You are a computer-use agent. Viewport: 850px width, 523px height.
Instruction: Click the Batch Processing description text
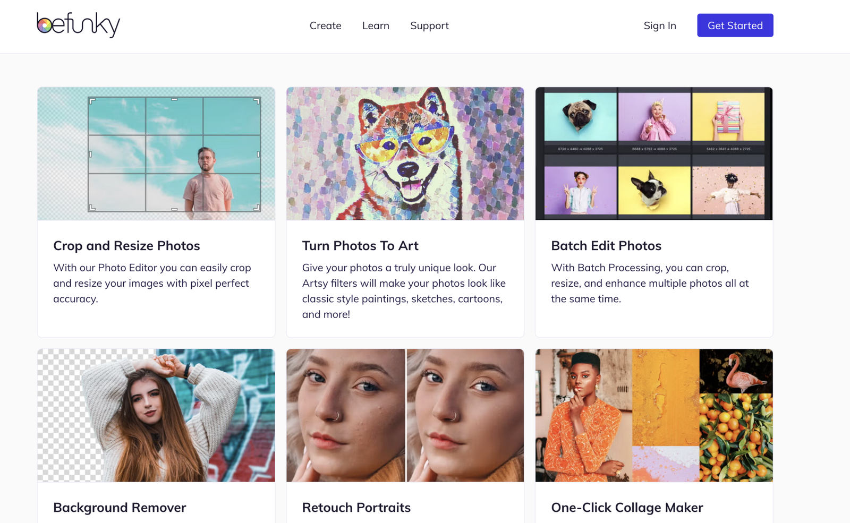coord(650,283)
